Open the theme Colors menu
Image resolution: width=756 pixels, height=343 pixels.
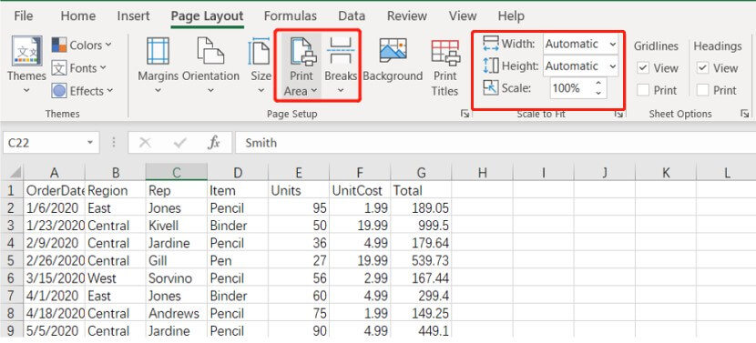(82, 45)
